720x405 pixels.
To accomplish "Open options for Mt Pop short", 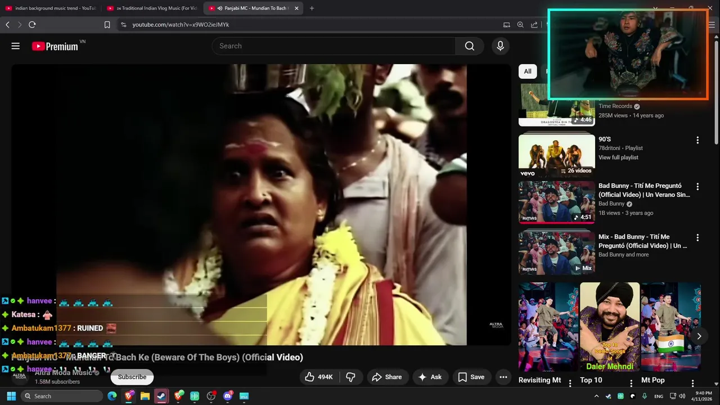I will [x=693, y=383].
